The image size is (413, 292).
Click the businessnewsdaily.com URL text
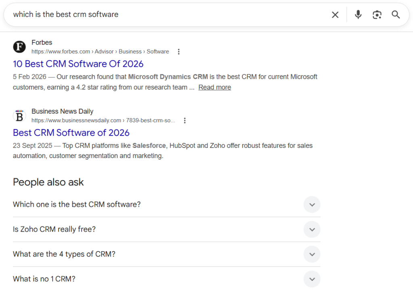coord(103,121)
